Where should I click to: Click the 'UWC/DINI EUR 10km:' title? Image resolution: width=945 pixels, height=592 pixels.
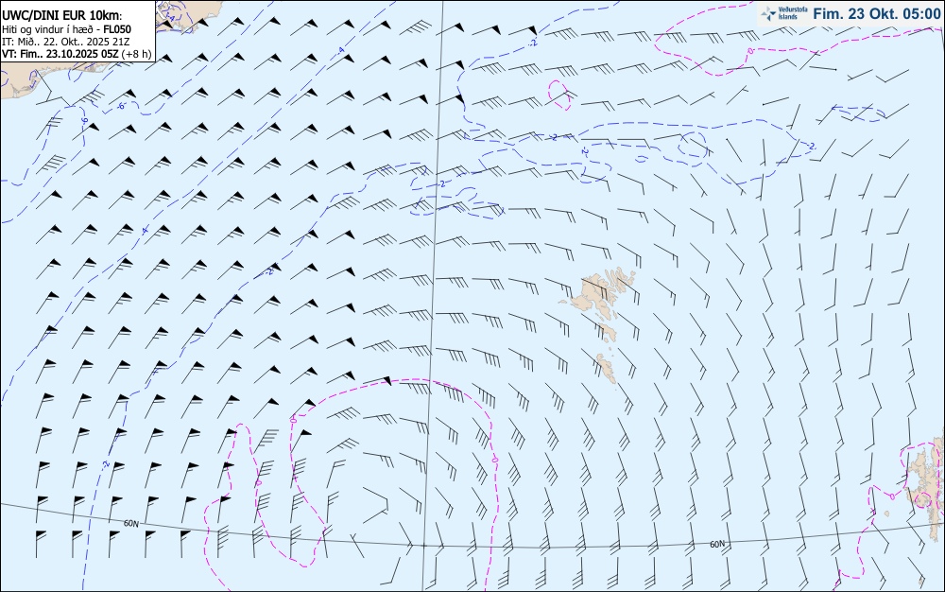tap(61, 16)
